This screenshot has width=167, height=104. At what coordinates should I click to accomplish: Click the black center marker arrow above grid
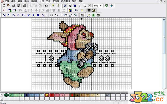[x=81, y=19]
